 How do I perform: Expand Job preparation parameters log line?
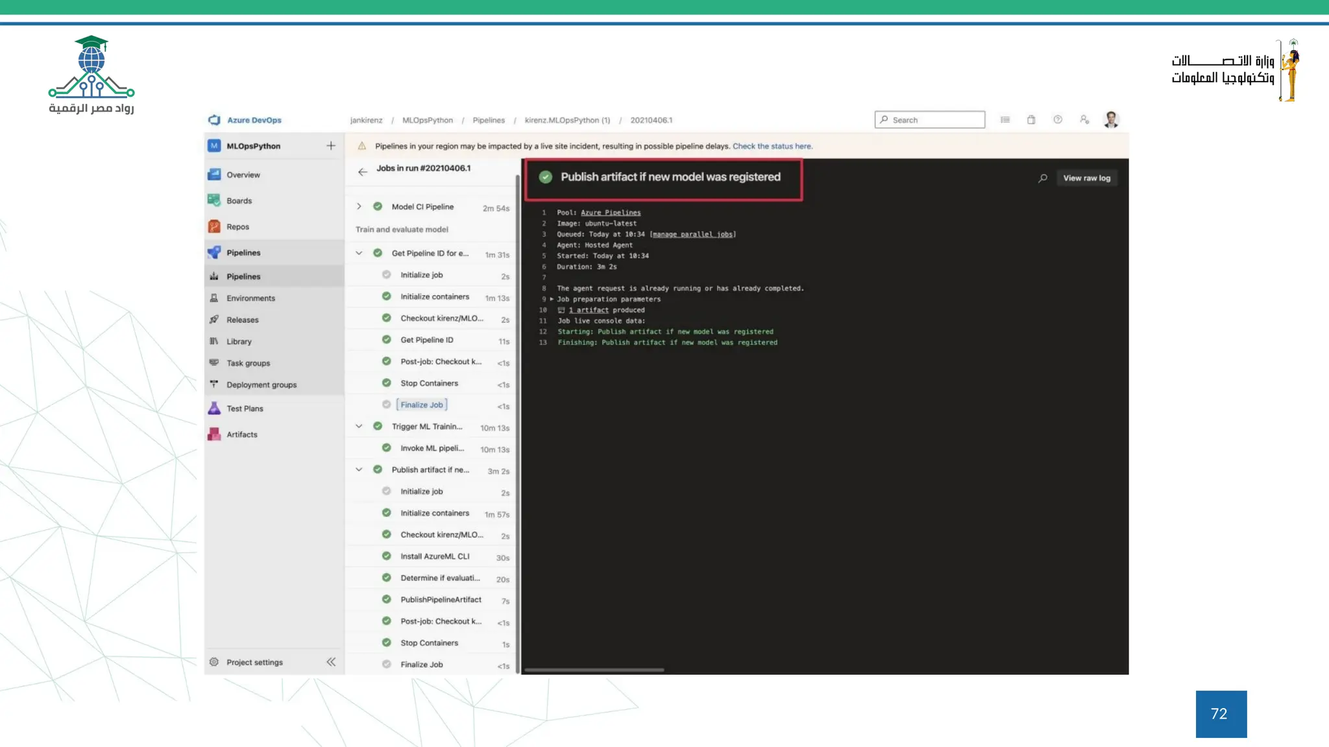[552, 299]
